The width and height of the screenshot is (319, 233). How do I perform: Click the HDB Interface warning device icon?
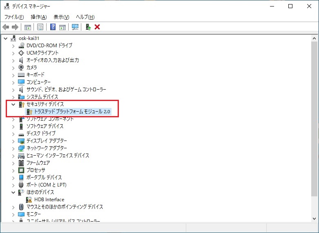click(29, 200)
